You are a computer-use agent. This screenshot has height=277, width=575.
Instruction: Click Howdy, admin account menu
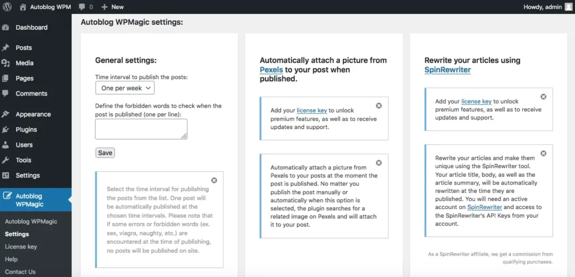(547, 7)
